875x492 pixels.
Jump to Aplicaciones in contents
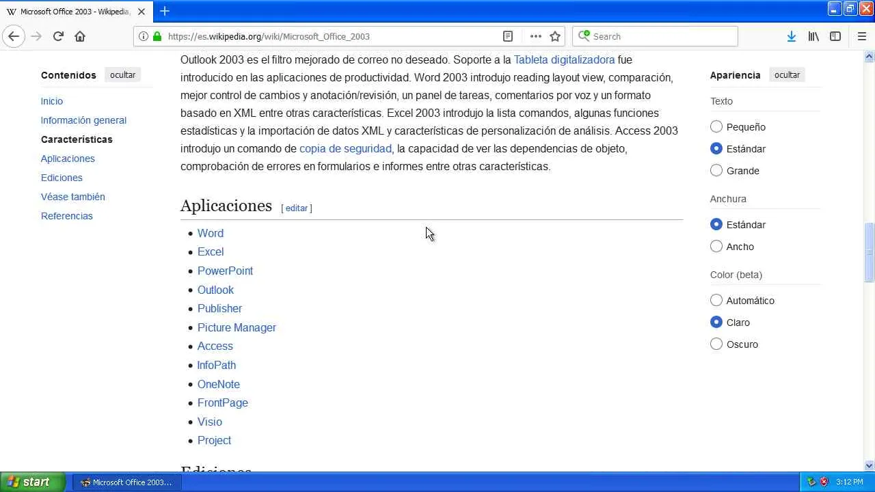[68, 159]
